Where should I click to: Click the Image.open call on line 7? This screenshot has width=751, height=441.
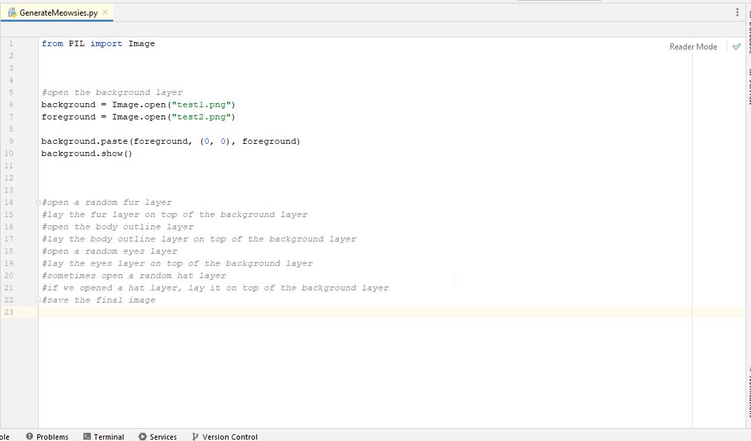(139, 117)
